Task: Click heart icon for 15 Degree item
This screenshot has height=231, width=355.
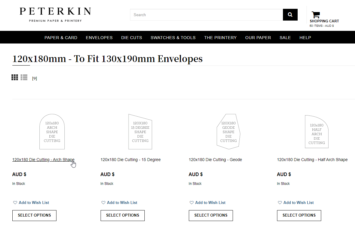Action: pyautogui.click(x=103, y=202)
